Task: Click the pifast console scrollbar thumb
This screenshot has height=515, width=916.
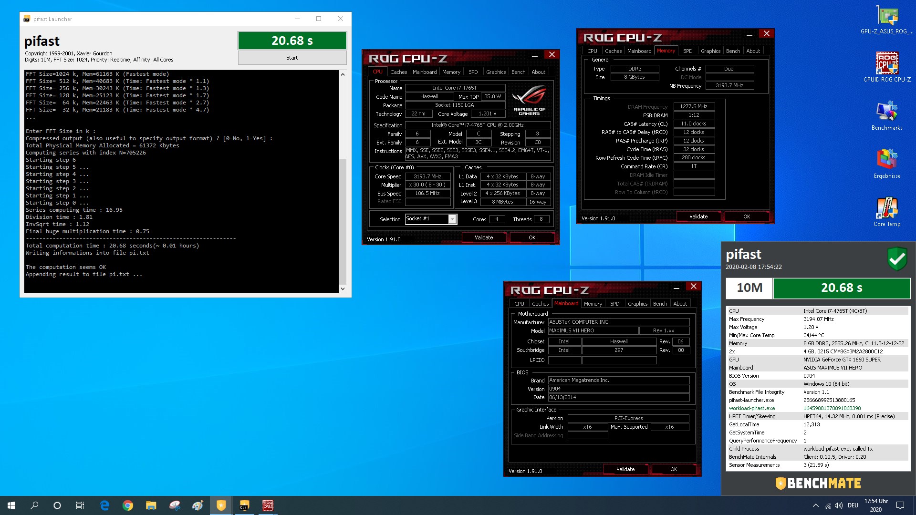Action: tap(343, 222)
